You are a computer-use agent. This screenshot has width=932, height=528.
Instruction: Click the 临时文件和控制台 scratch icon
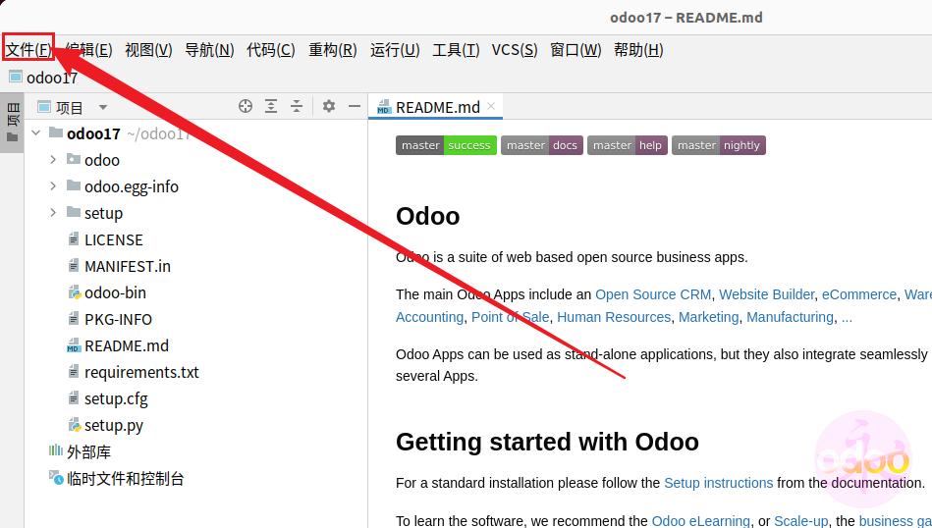56,478
